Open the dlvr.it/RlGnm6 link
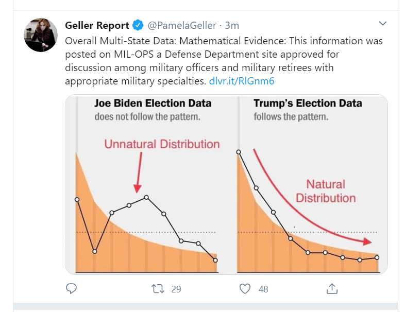The width and height of the screenshot is (405, 312). coord(242,81)
